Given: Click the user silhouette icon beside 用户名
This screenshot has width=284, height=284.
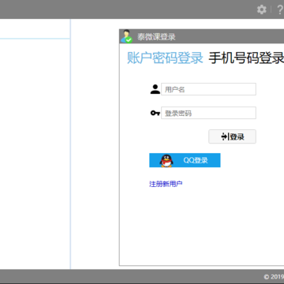Looking at the screenshot, I should click(155, 89).
